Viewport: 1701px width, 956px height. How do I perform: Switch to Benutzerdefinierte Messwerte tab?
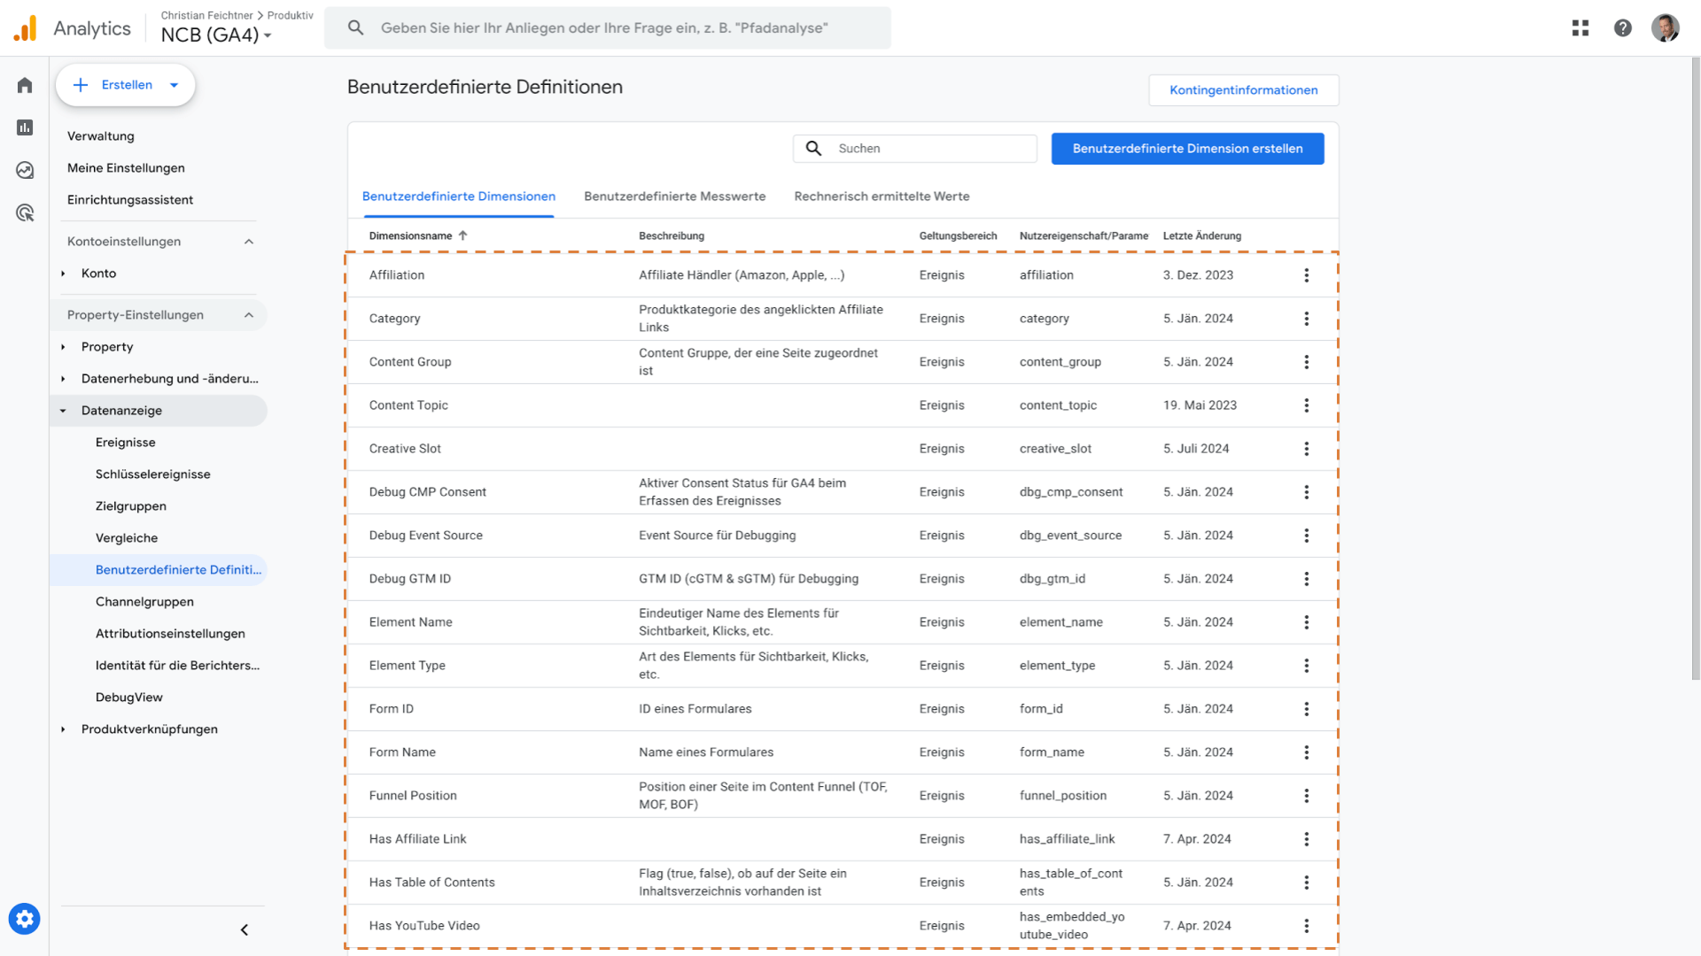[674, 197]
